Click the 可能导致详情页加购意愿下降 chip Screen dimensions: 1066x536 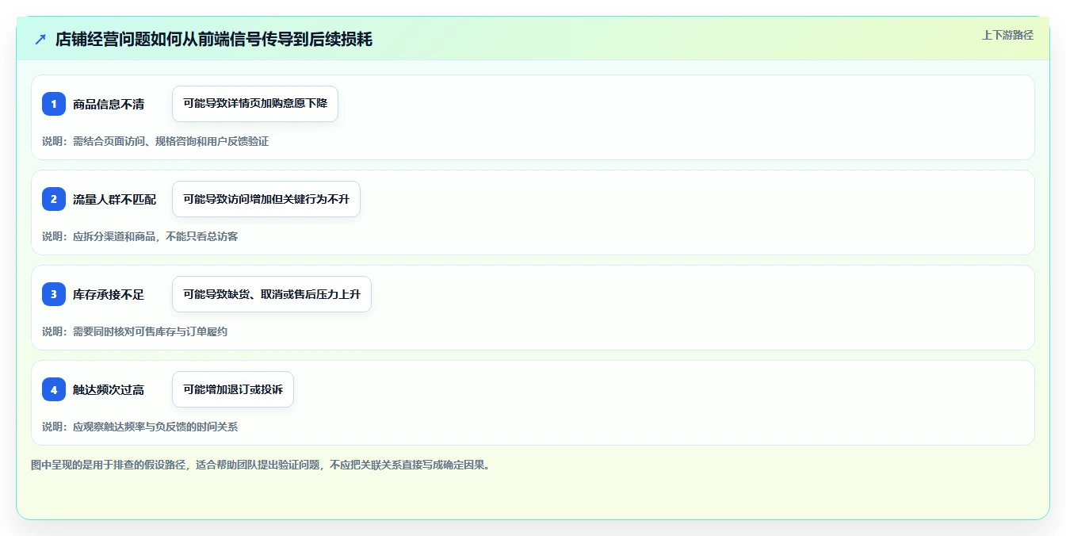(x=255, y=104)
